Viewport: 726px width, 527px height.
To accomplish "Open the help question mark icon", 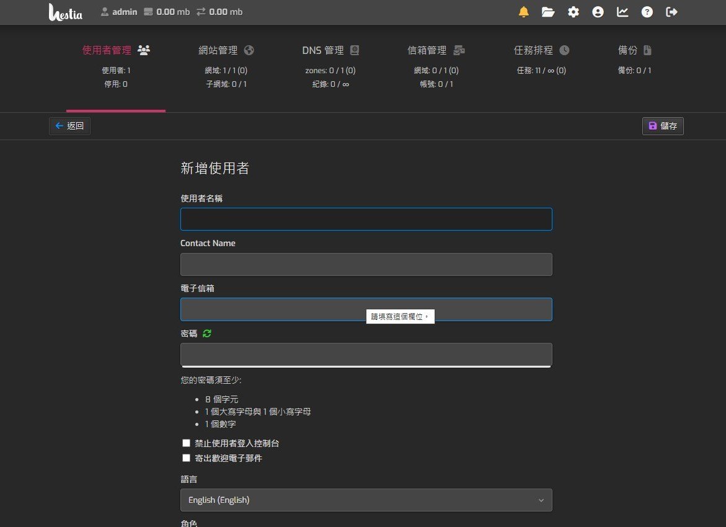I will (x=647, y=12).
